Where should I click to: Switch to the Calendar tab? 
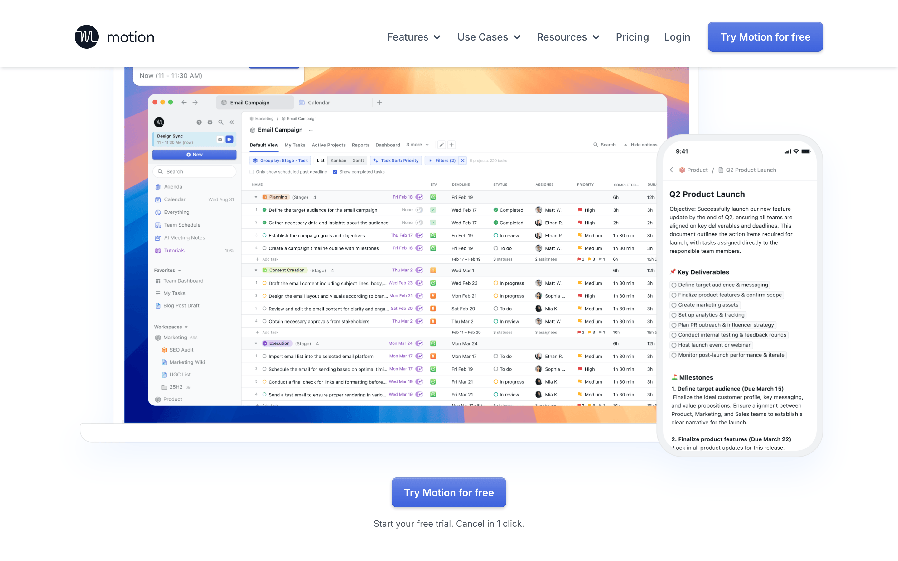tap(318, 103)
